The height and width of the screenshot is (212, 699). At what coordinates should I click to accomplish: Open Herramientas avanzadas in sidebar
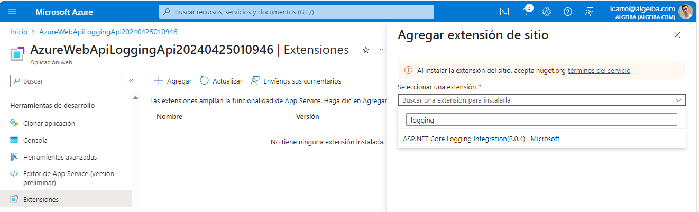(x=60, y=157)
